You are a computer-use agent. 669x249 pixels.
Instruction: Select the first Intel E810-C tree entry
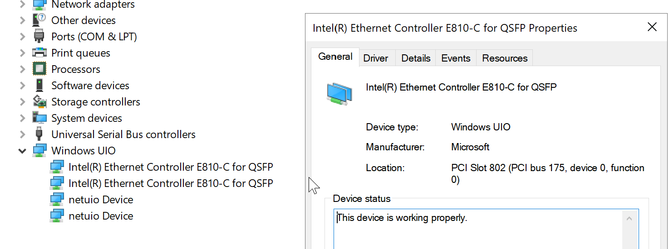(171, 167)
